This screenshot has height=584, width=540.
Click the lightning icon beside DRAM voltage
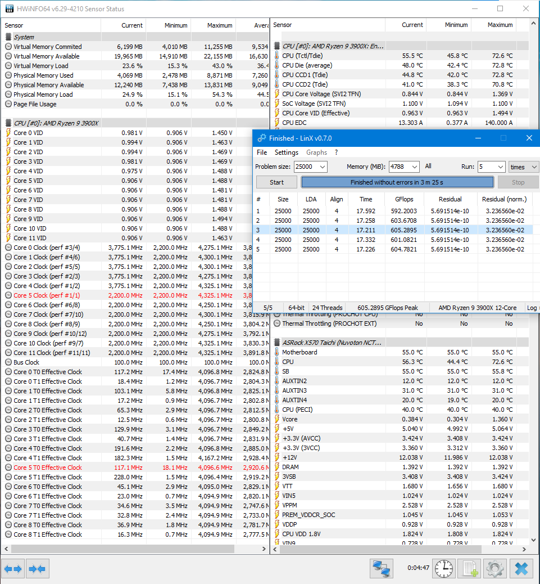(276, 466)
